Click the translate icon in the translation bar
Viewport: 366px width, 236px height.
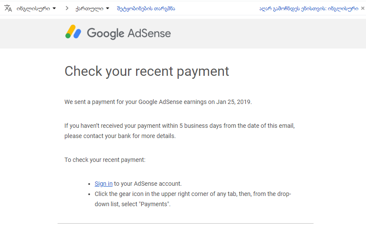point(8,9)
